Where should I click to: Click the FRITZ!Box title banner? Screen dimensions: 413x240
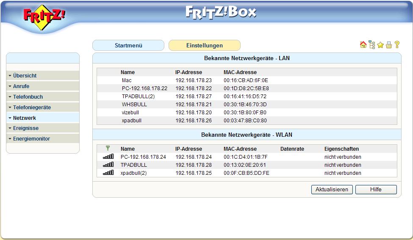click(221, 12)
